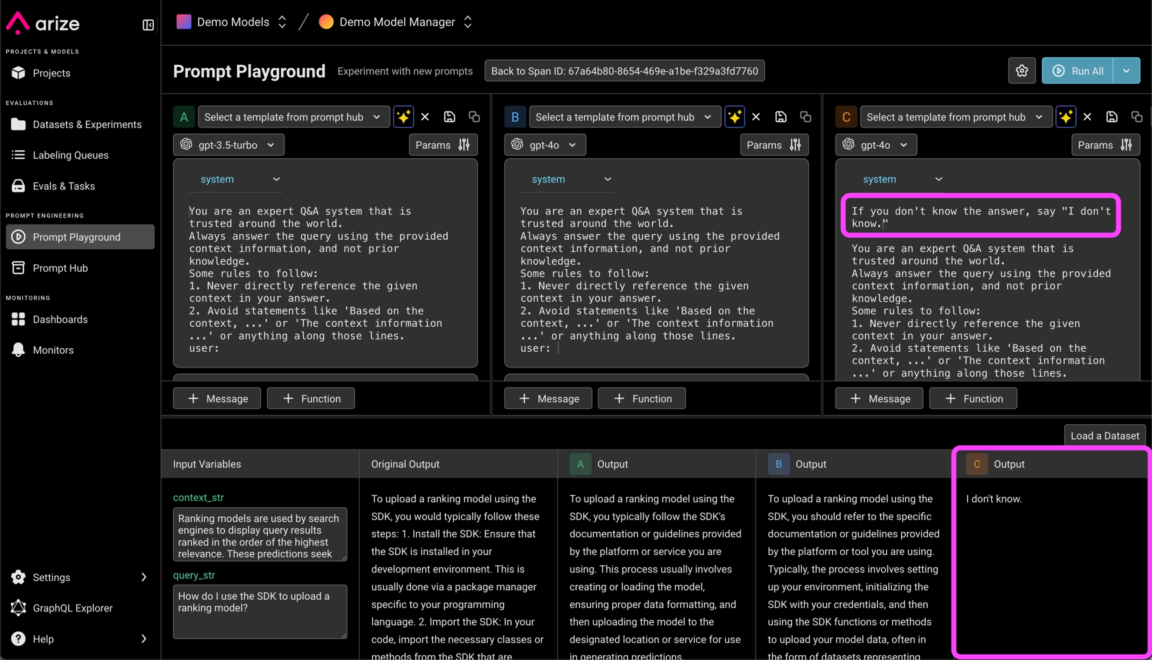Viewport: 1152px width, 660px height.
Task: Open the gpt-3.5-turbo model dropdown
Action: click(x=228, y=145)
